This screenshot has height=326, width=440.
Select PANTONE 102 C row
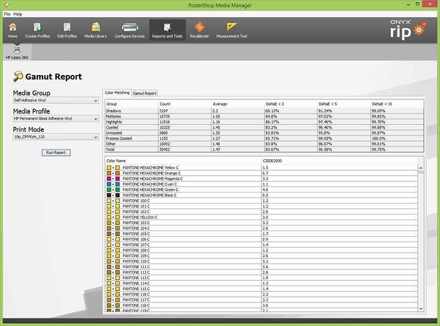click(x=262, y=212)
